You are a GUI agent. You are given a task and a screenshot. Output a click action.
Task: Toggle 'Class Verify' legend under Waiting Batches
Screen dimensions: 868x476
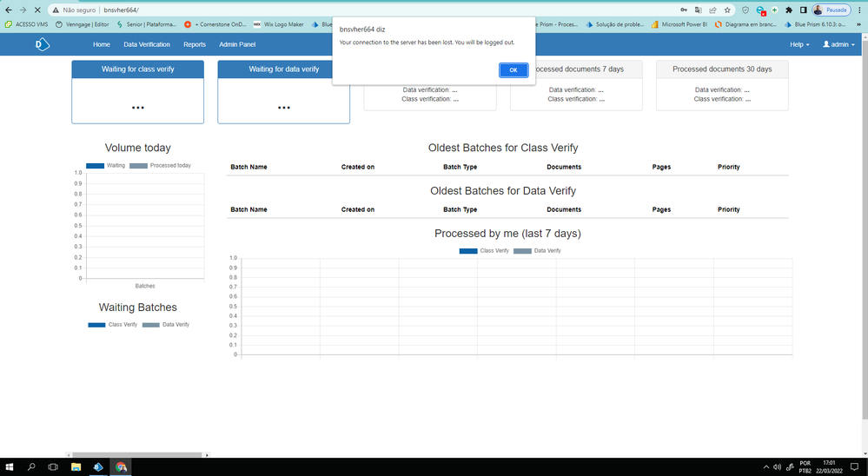(112, 325)
